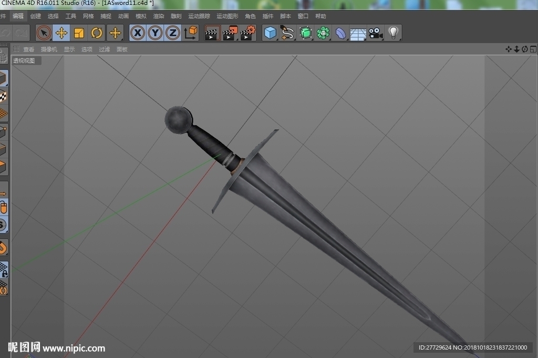Viewport: 538px width, 358px height.
Task: Choose the Scale tool
Action: [79, 33]
